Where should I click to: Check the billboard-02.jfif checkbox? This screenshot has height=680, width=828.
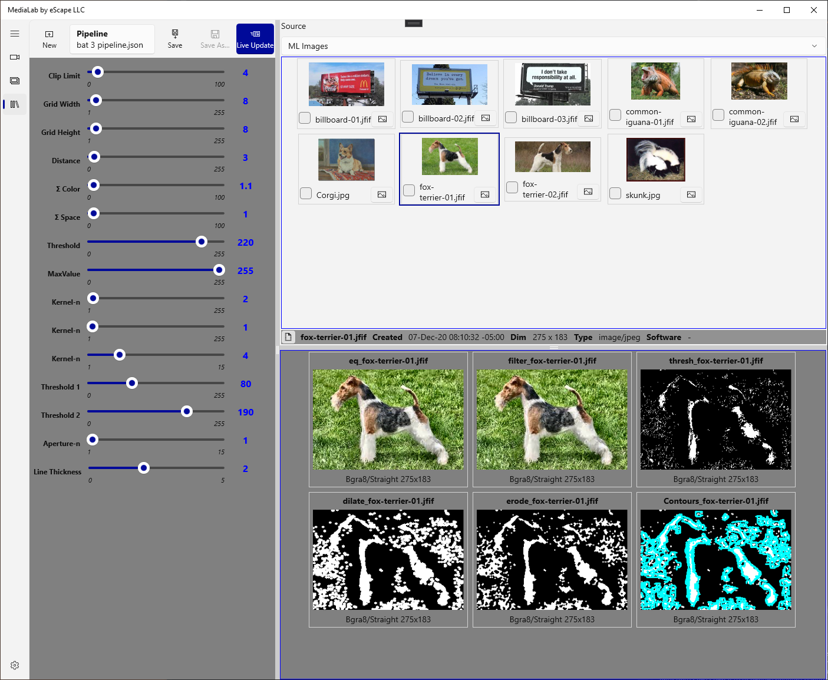408,117
